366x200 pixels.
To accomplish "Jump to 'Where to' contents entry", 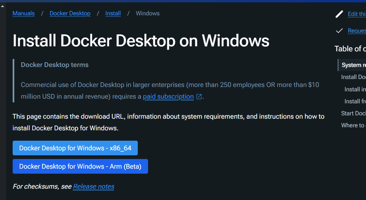I will click(x=353, y=126).
